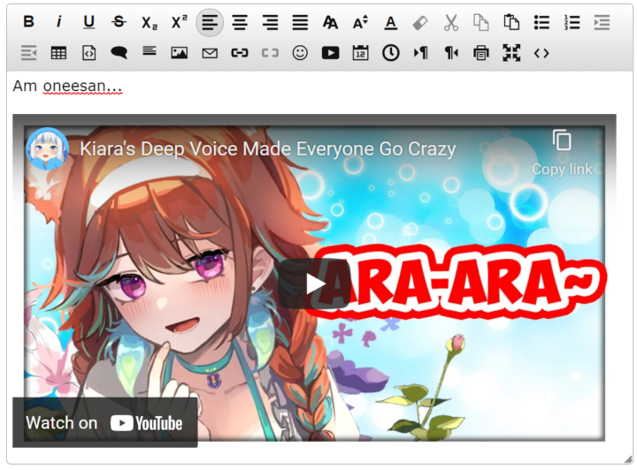The height and width of the screenshot is (470, 637).
Task: Toggle maximize editor size
Action: click(511, 53)
